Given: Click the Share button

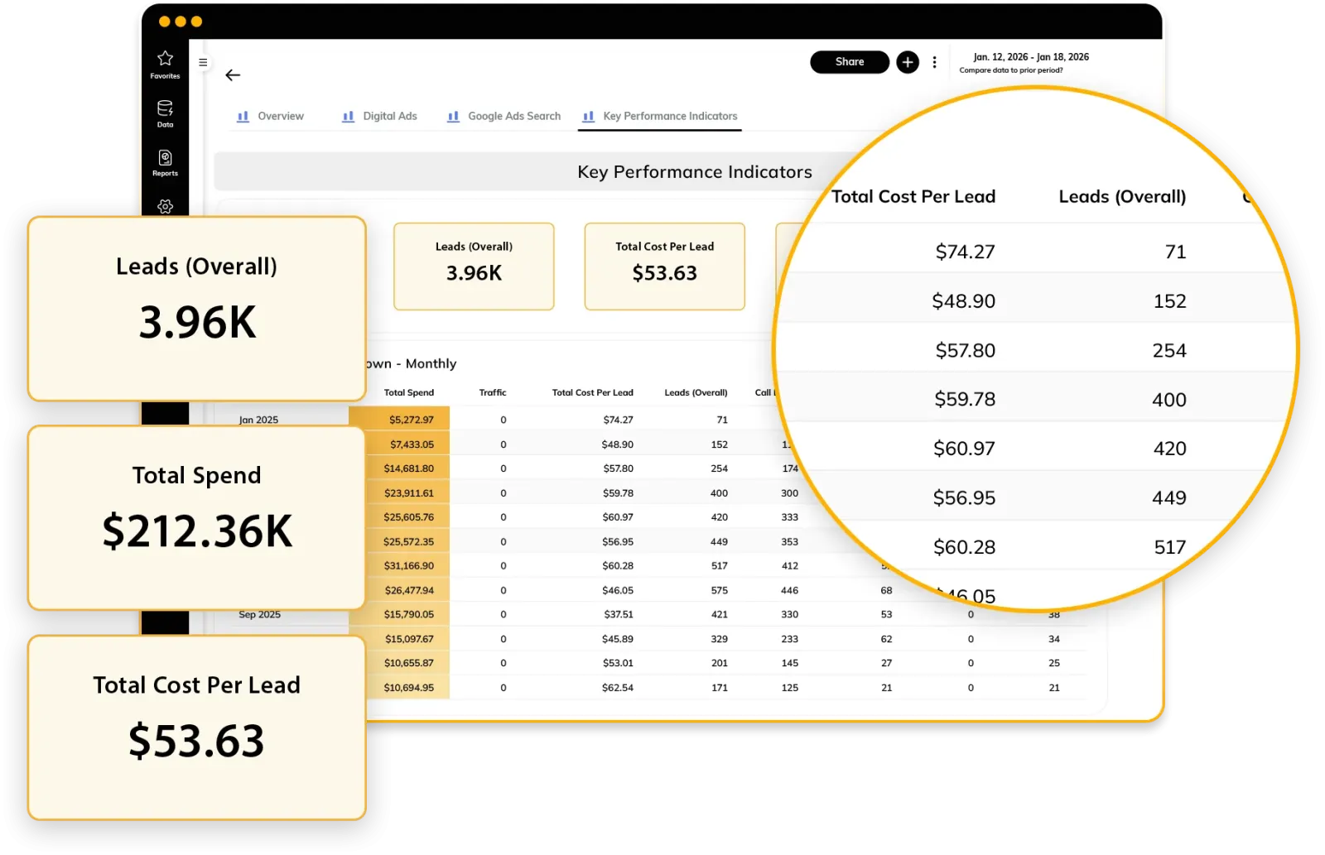Looking at the screenshot, I should [850, 62].
